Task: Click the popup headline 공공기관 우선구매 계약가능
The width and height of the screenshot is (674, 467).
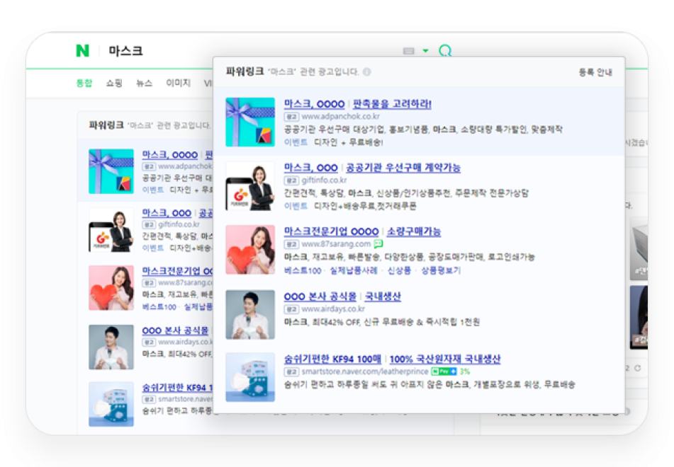Action: [403, 168]
